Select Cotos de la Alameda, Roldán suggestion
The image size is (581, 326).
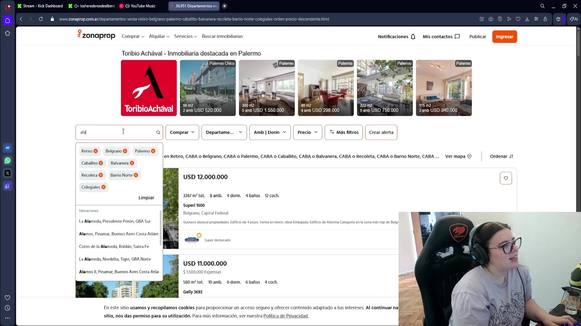pyautogui.click(x=119, y=247)
